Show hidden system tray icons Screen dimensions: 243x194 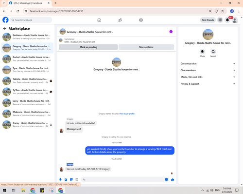tap(202, 190)
